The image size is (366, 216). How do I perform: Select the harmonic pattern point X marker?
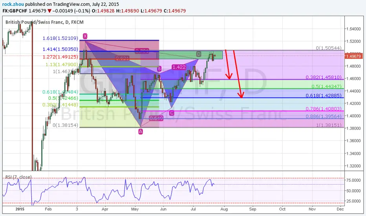coord(85,36)
